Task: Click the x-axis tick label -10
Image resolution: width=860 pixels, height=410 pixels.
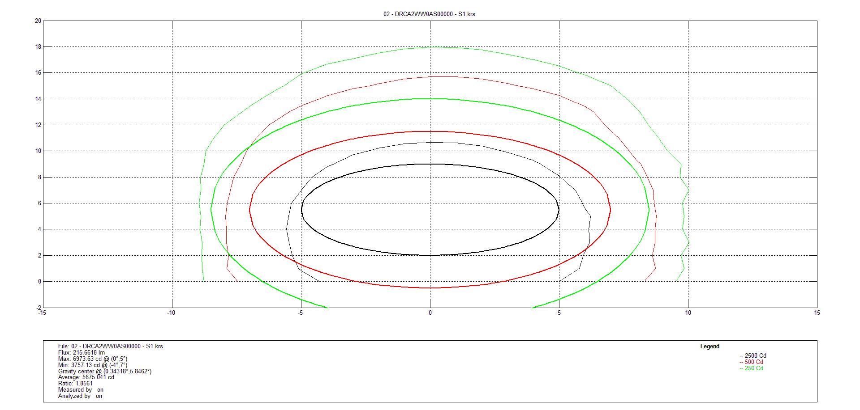Action: point(171,313)
